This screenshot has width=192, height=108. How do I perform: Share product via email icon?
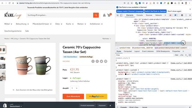pos(106,61)
